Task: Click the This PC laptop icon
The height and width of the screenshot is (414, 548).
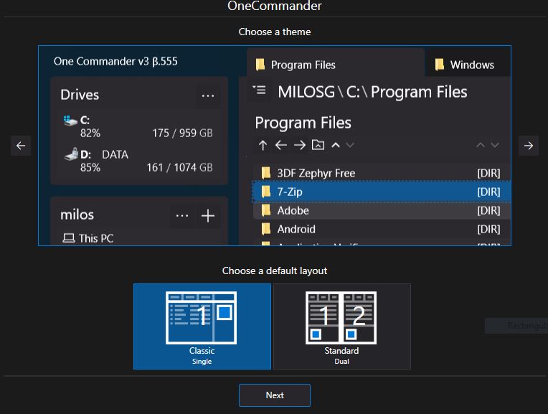Action: pyautogui.click(x=69, y=238)
